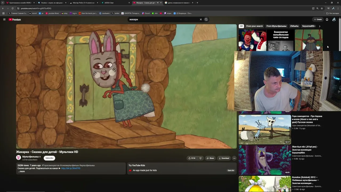341x192 pixels.
Task: Click the Жихарка video player
Action: [x=126, y=86]
